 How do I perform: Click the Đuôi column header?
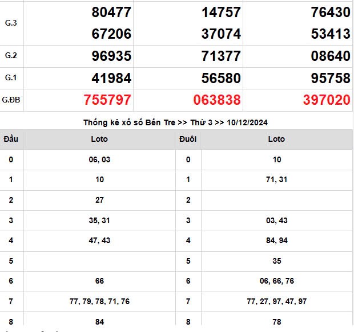point(188,139)
